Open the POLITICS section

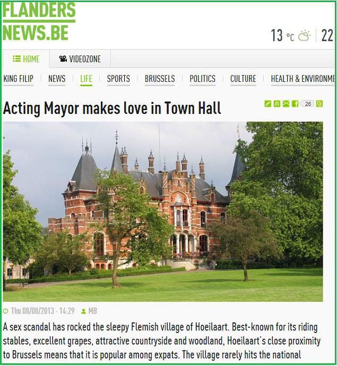pos(202,79)
